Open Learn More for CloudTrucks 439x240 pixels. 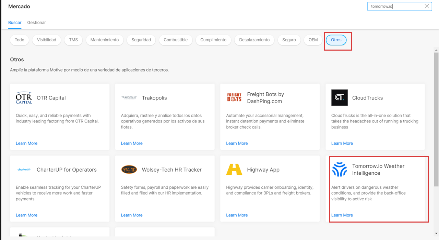(342, 143)
